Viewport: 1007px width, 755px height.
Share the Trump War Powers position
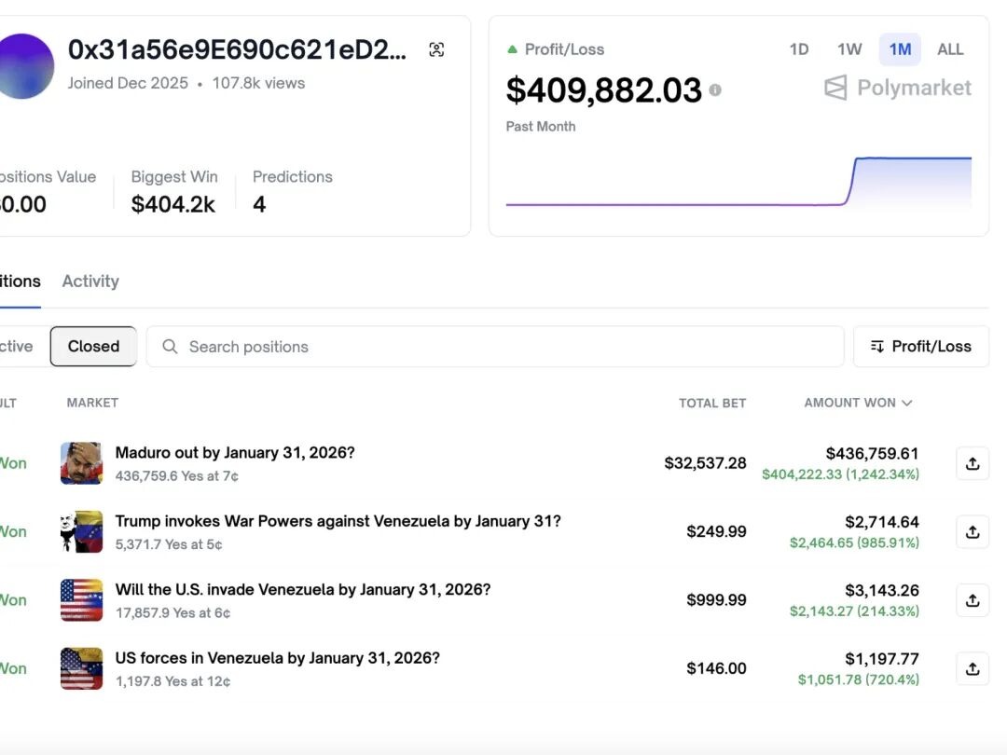972,531
